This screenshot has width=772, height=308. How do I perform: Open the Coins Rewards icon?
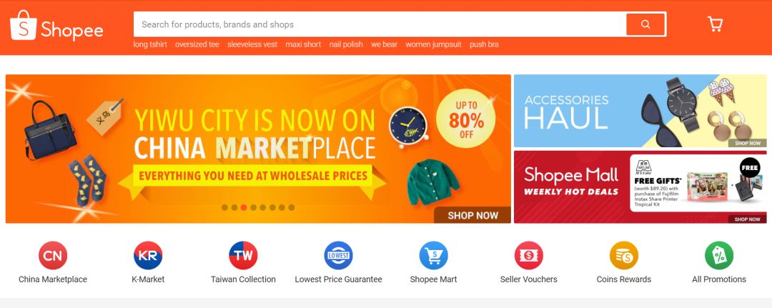624,255
